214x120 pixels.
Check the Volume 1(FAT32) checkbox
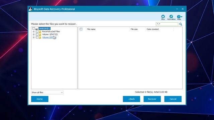coord(37,34)
